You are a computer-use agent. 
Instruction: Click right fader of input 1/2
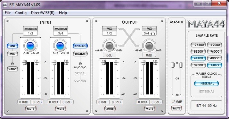click(x=36, y=63)
